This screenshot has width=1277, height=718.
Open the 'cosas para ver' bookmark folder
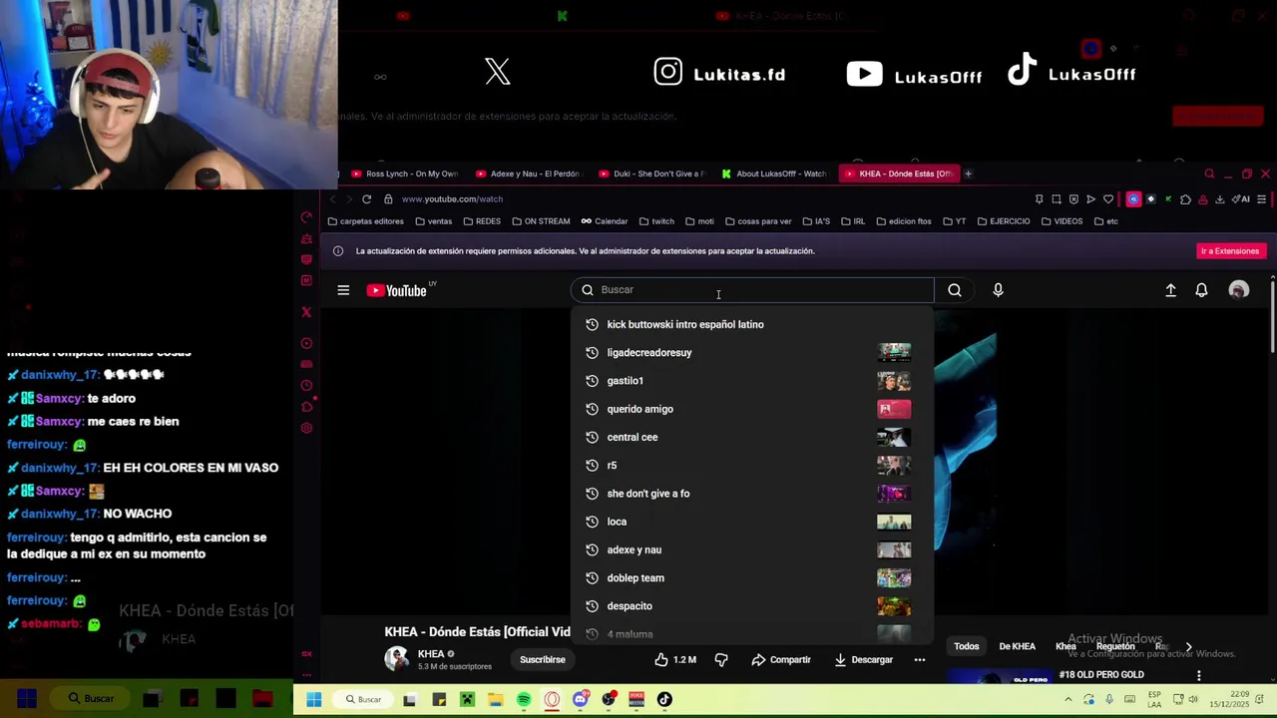pos(758,221)
